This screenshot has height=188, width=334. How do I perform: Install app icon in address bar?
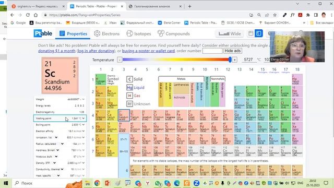(x=252, y=15)
